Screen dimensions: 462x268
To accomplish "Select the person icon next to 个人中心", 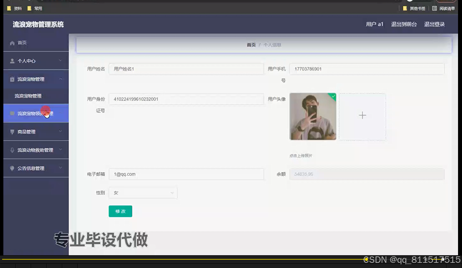I will (x=12, y=61).
